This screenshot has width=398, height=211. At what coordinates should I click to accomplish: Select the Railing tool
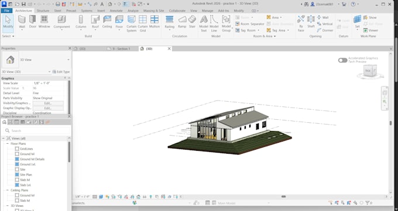169,22
